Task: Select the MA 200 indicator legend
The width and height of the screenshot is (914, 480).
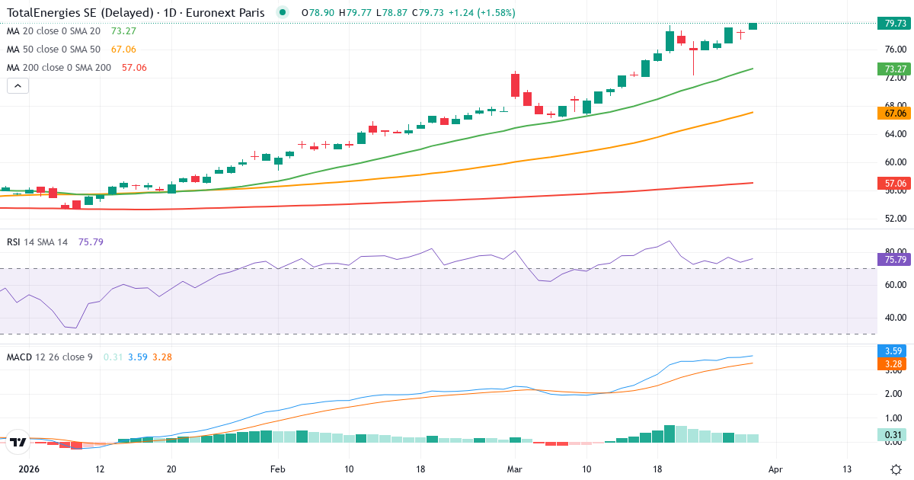Action: (x=58, y=67)
